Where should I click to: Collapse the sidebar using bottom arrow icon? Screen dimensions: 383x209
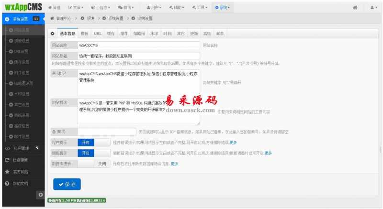pos(41,195)
